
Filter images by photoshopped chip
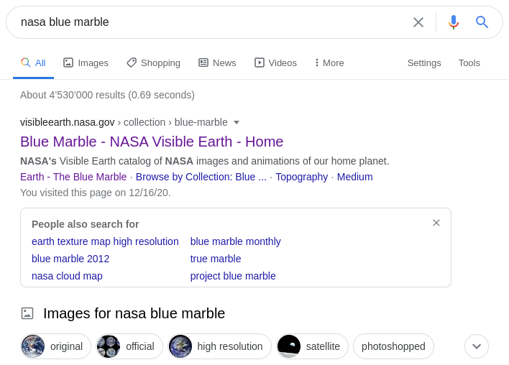click(x=393, y=346)
